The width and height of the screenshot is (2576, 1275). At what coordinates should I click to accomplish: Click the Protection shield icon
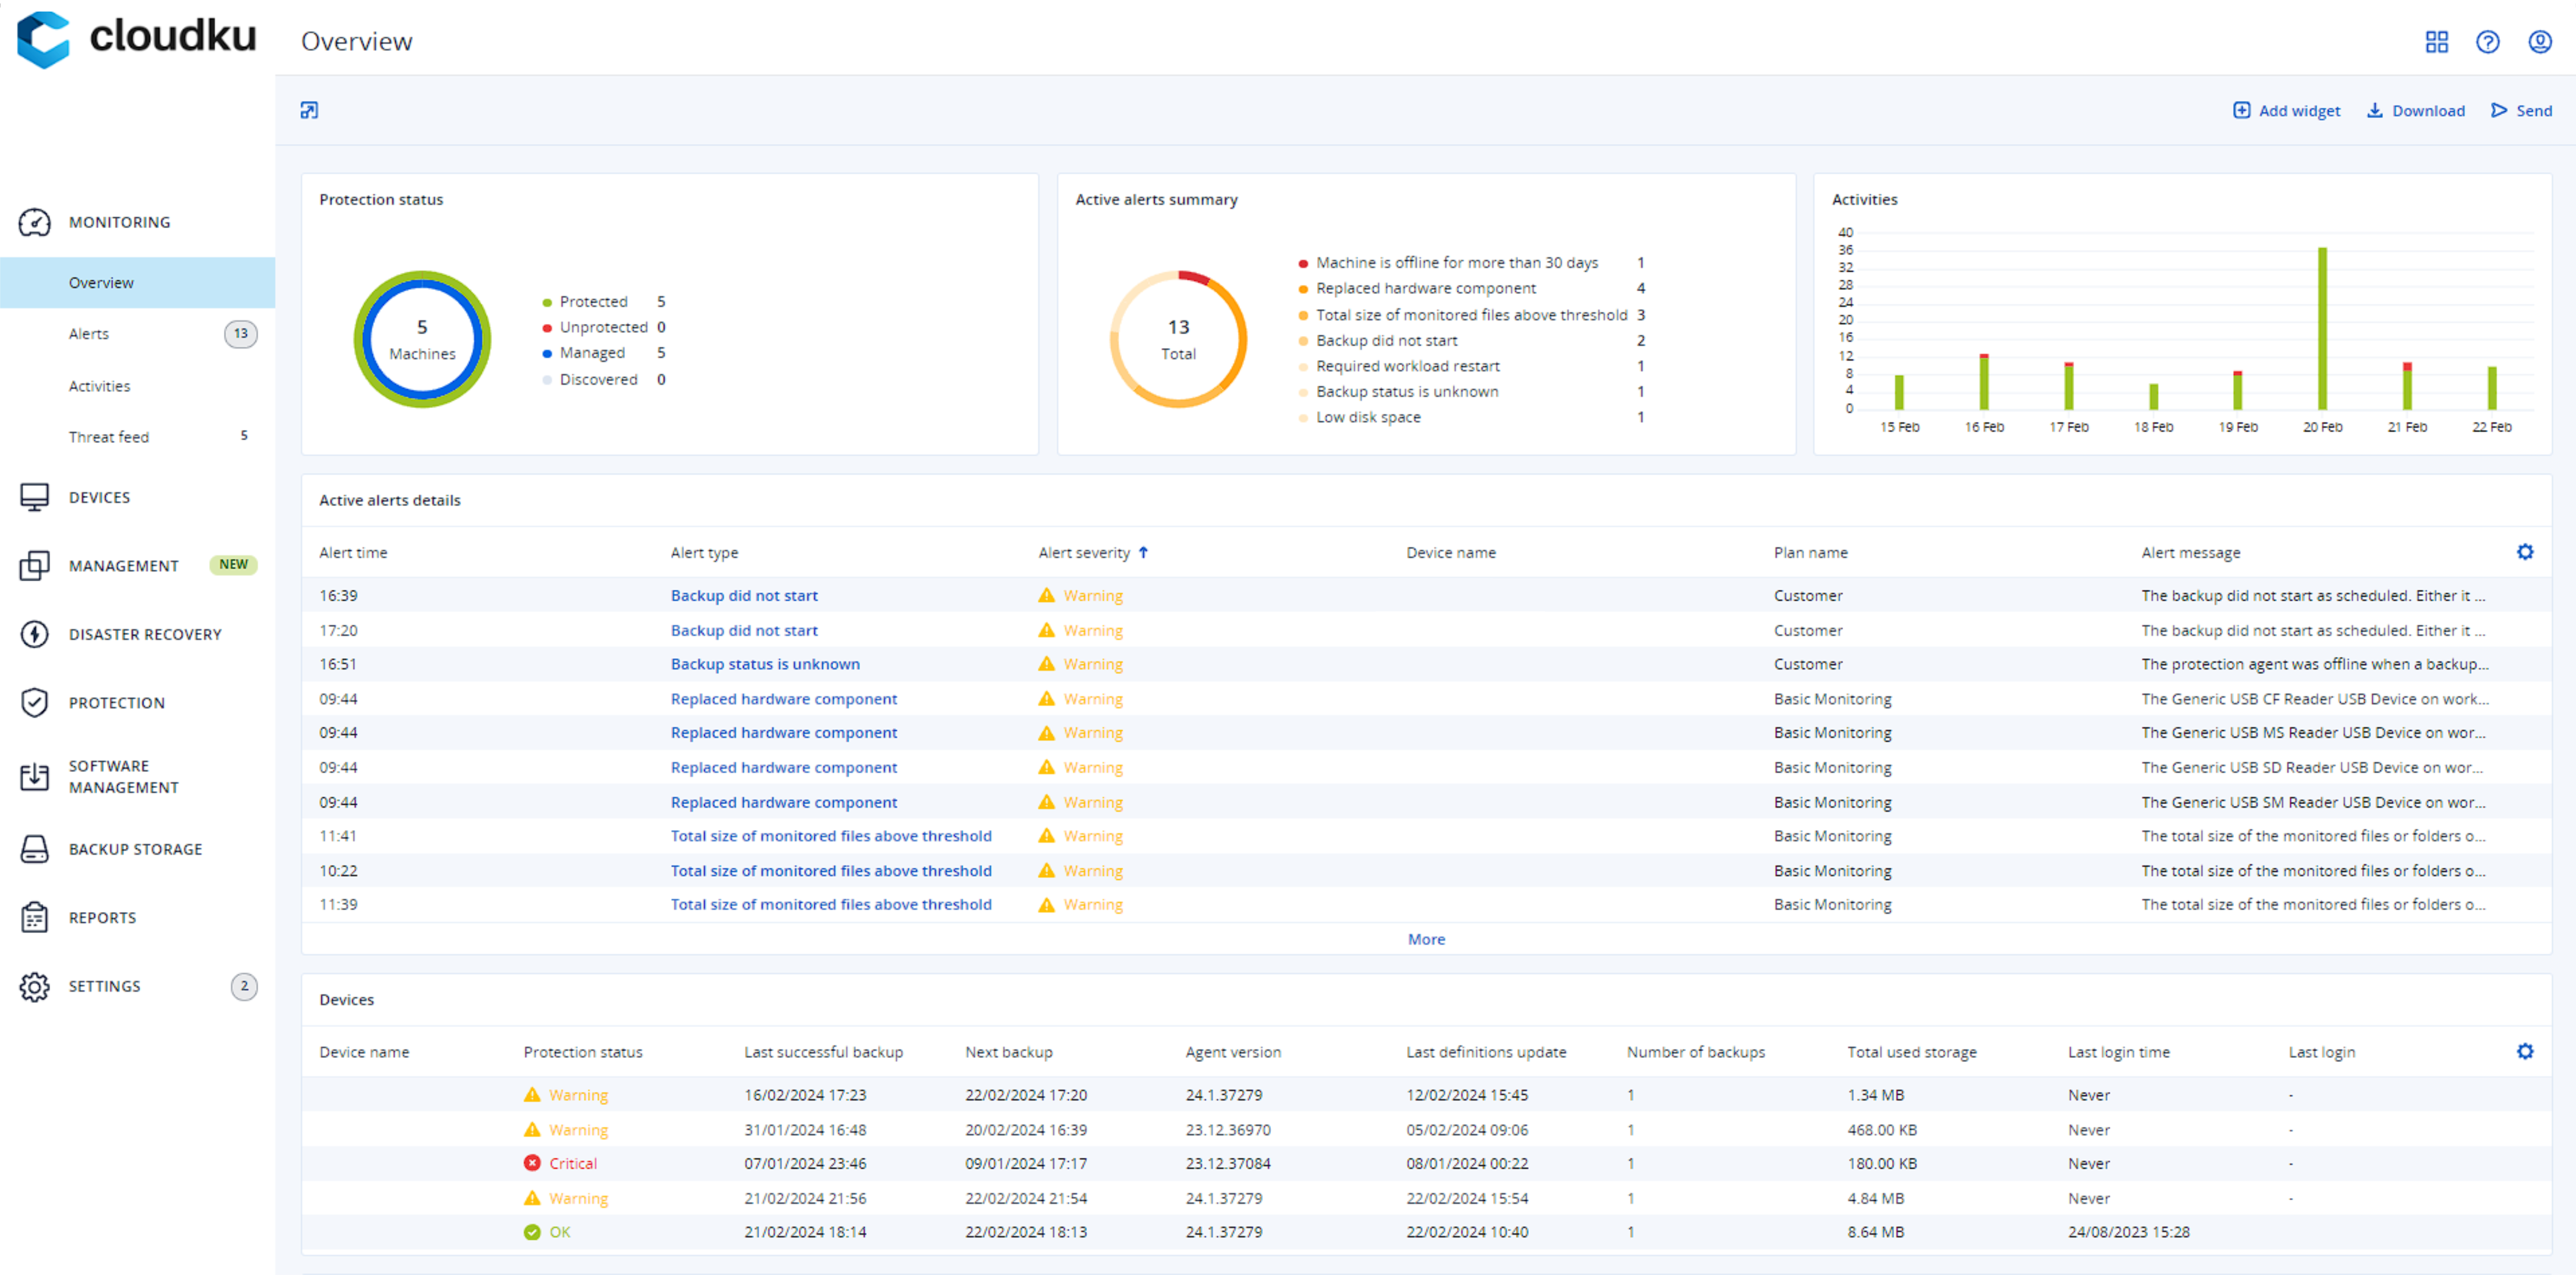point(34,703)
